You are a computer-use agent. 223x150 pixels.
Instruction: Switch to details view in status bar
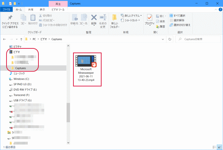point(214,147)
